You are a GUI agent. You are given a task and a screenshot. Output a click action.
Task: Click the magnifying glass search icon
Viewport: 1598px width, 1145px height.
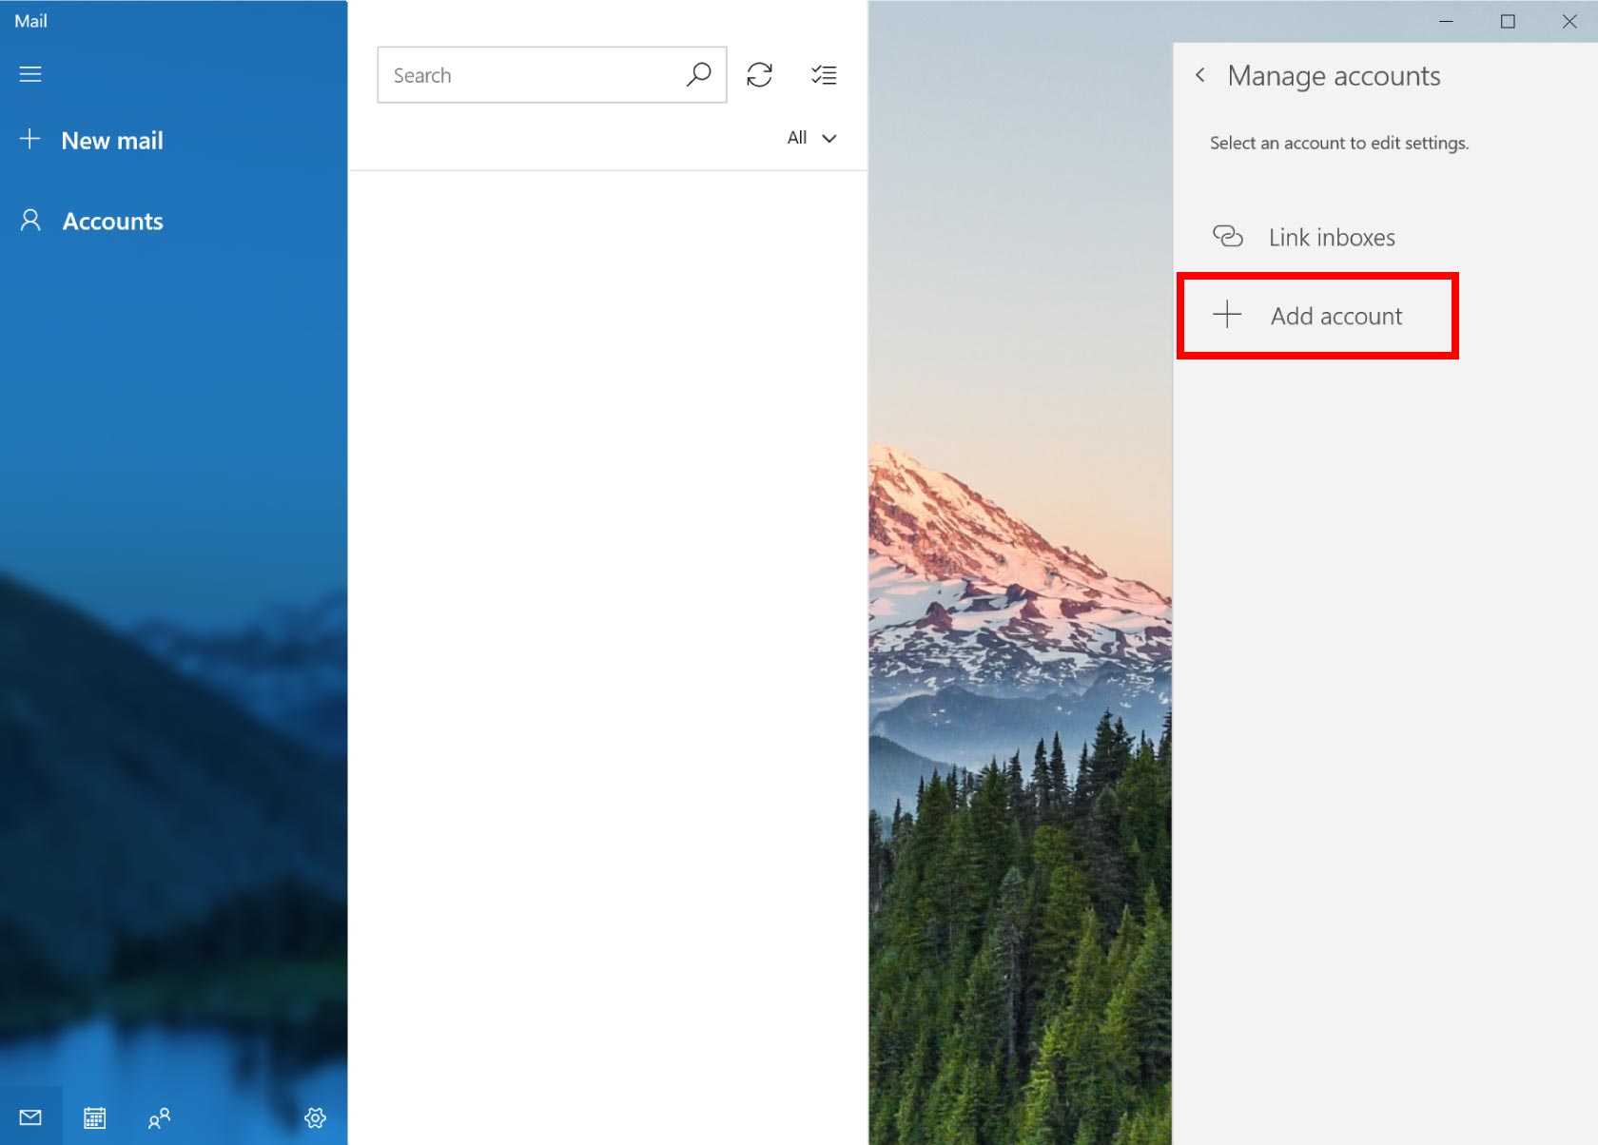click(699, 74)
